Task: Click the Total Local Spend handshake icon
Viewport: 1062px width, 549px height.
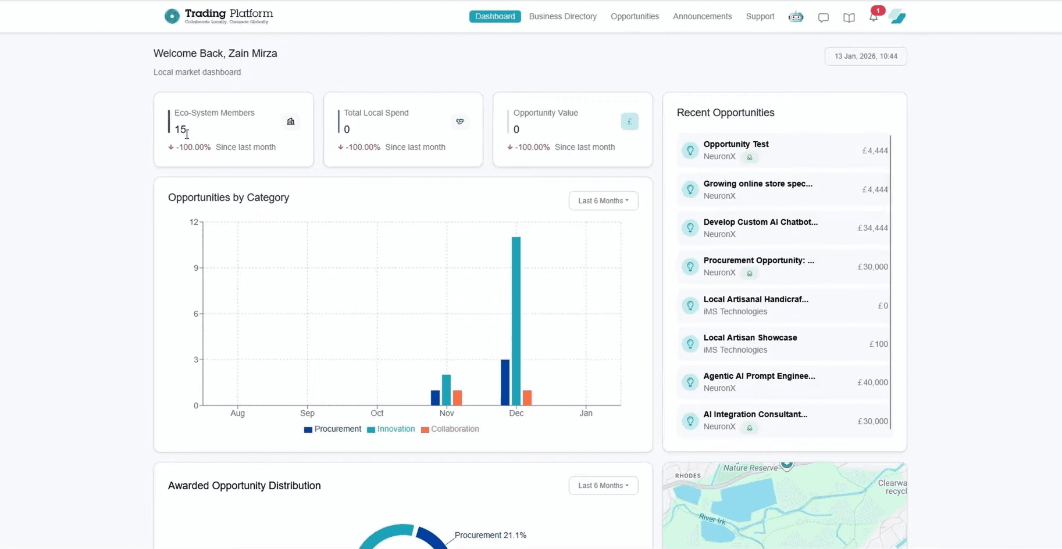Action: tap(460, 121)
